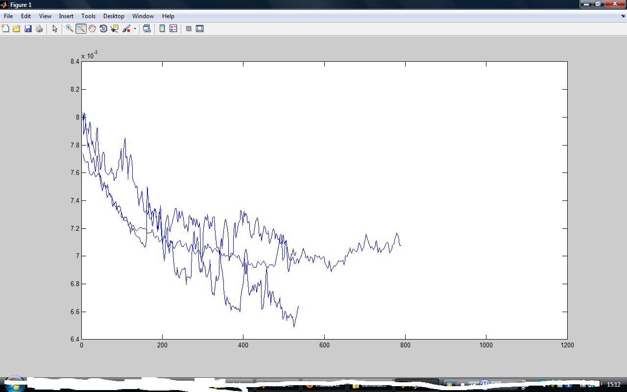Save the figure with the floppy disk icon
627x392 pixels.
click(x=28, y=29)
